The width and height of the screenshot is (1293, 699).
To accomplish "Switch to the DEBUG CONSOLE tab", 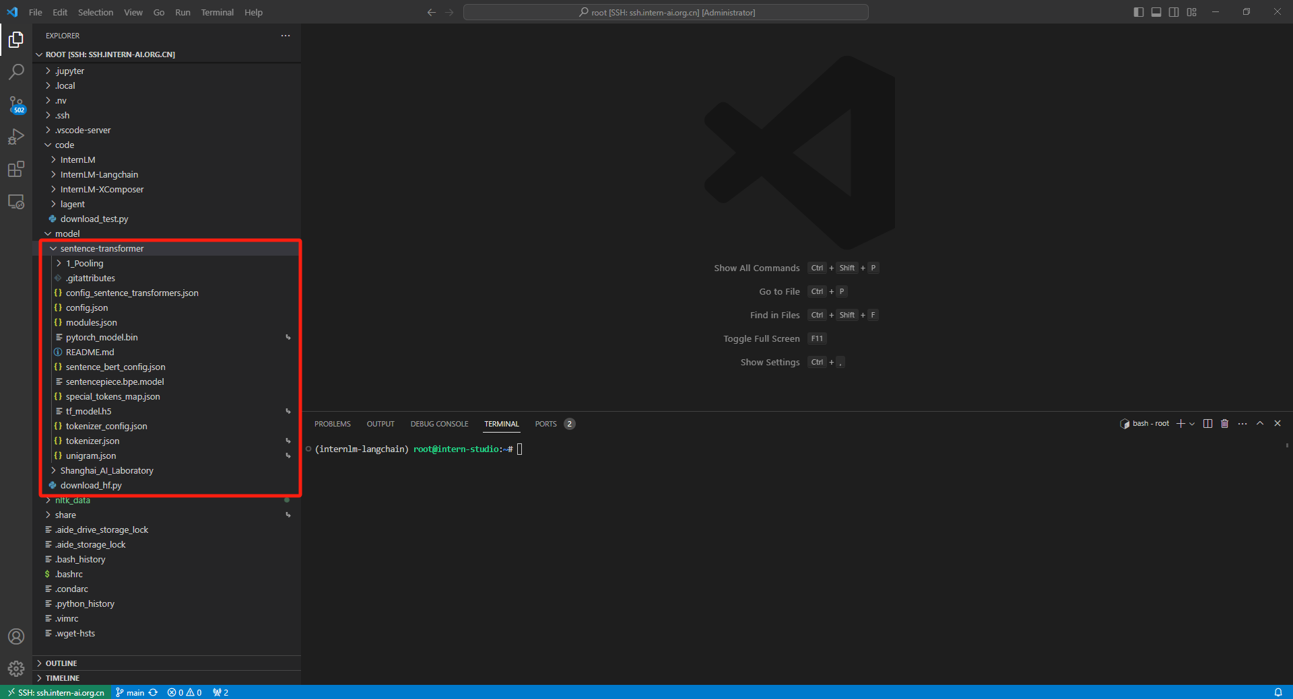I will (x=439, y=424).
